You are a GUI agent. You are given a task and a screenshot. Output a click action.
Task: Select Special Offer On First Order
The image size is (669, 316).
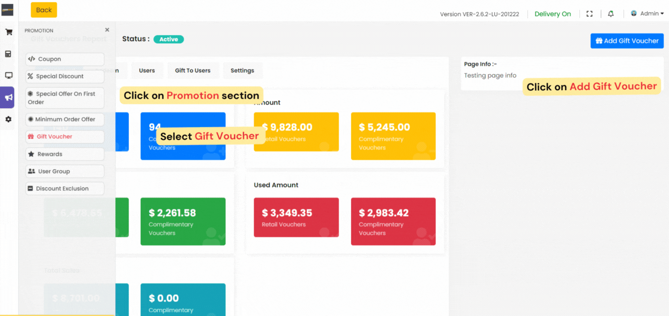tap(65, 98)
